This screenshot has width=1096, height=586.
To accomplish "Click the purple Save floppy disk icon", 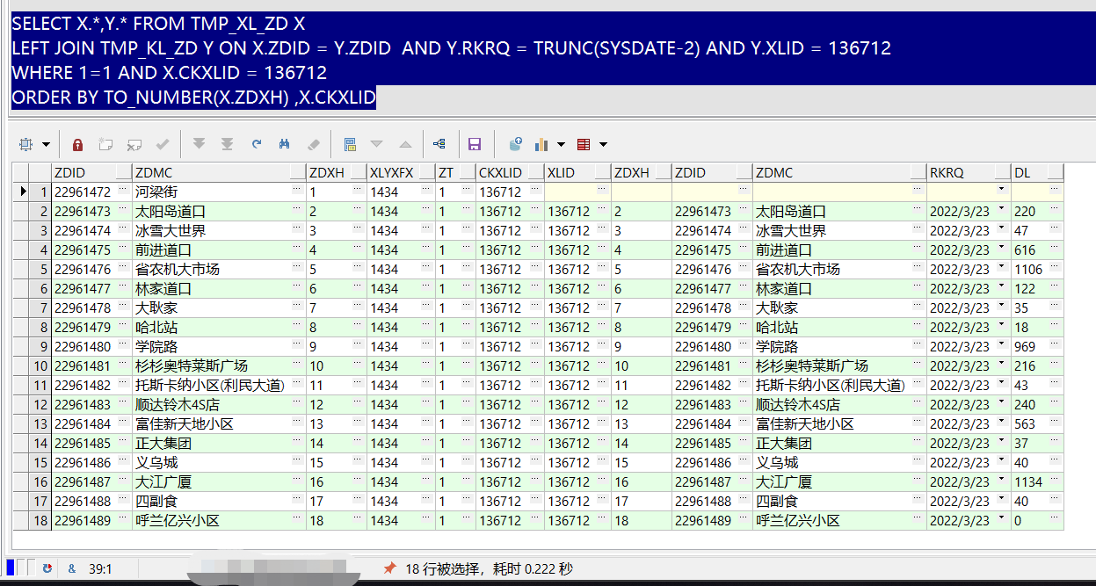I will [475, 144].
